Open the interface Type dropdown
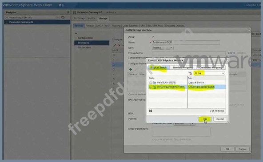 [x=171, y=48]
